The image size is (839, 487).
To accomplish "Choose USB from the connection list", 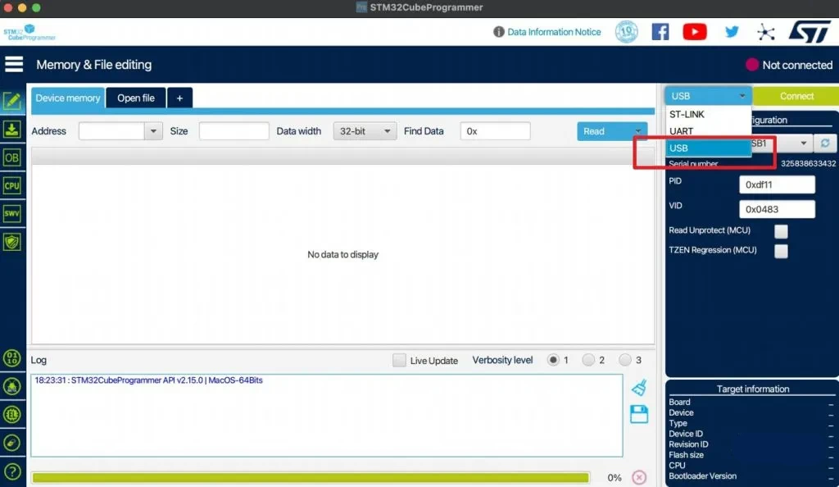I will [x=709, y=148].
